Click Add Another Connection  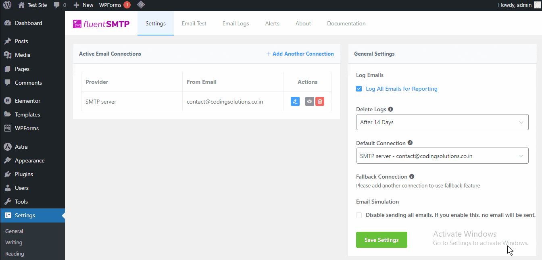[300, 53]
